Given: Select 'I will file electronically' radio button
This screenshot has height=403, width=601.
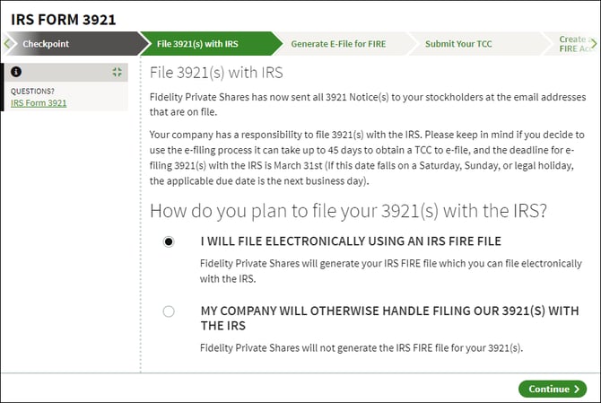Looking at the screenshot, I should point(169,241).
